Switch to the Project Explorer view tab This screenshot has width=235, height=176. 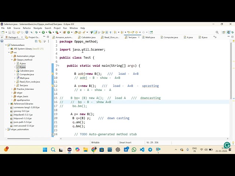[x=34, y=37]
